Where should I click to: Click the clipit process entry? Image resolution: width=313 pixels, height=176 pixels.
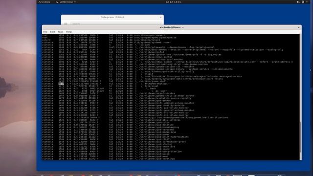pyautogui.click(x=149, y=74)
